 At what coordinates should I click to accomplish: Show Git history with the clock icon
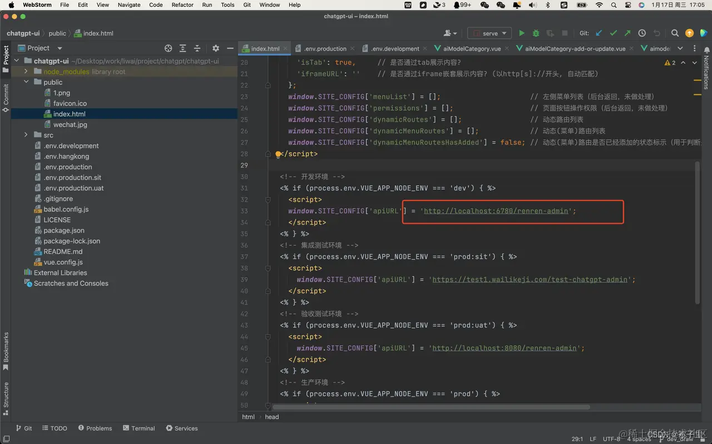click(x=642, y=33)
